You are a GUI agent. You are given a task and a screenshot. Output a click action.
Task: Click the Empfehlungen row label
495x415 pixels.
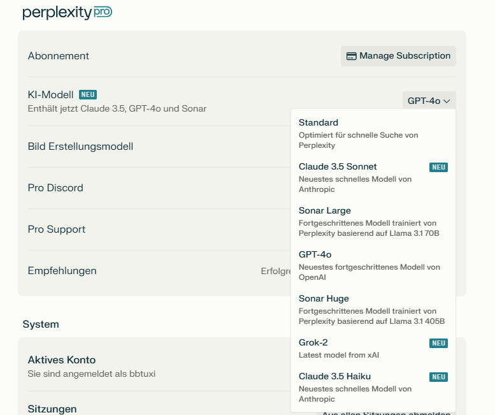point(62,271)
